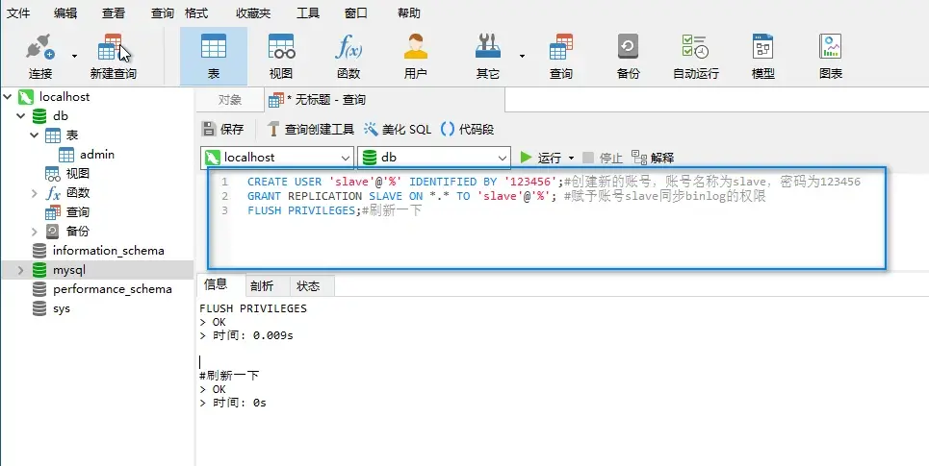The width and height of the screenshot is (929, 466).
Task: Open the localhost connection combo box
Action: tap(277, 158)
